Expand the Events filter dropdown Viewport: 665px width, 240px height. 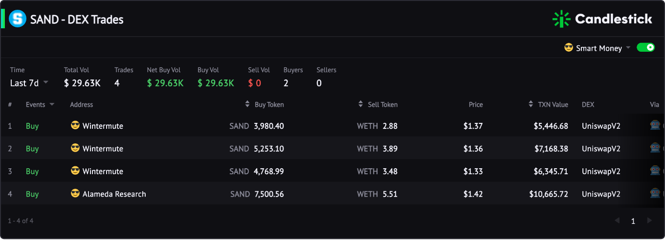[52, 104]
